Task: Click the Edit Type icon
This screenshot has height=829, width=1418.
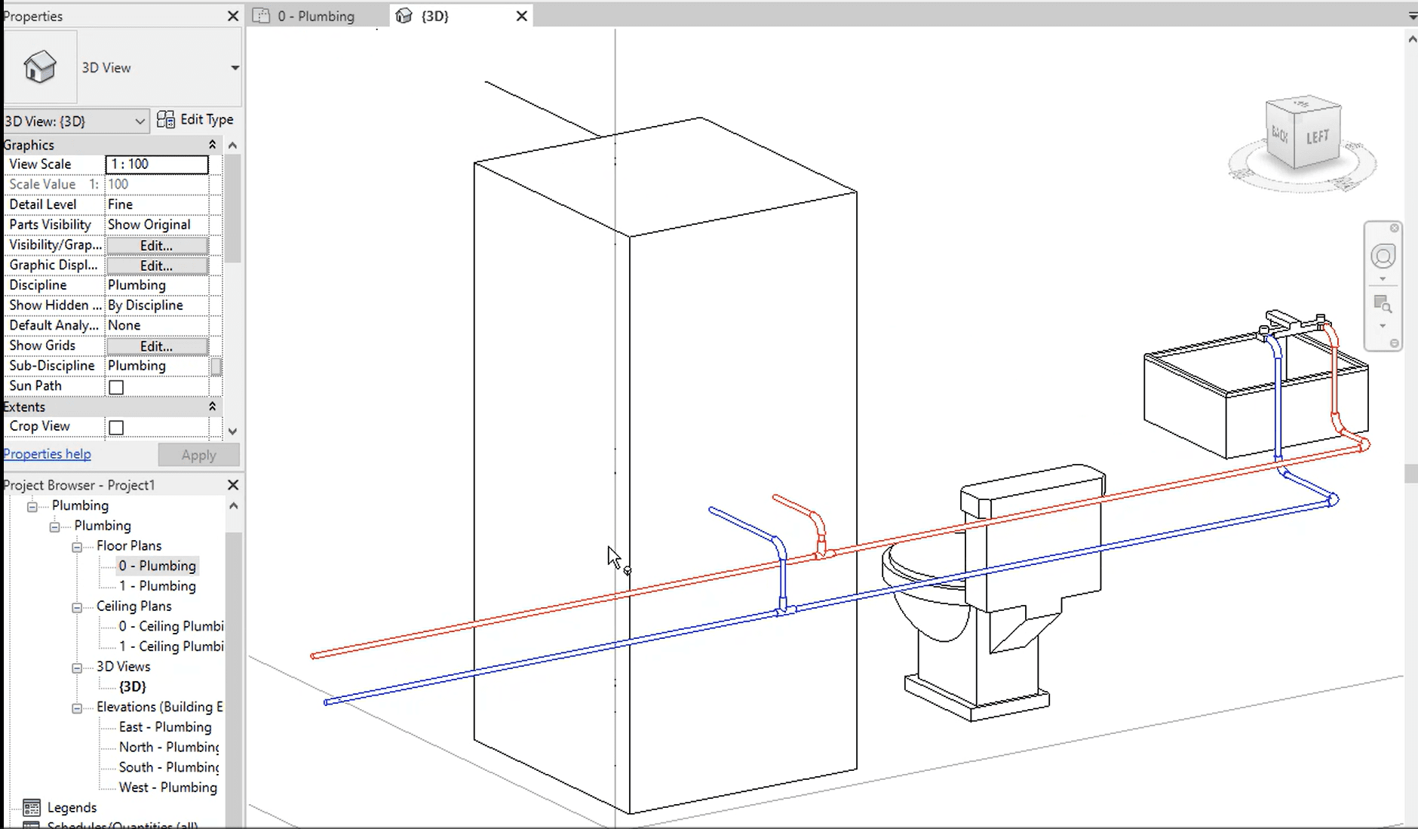Action: click(x=164, y=119)
